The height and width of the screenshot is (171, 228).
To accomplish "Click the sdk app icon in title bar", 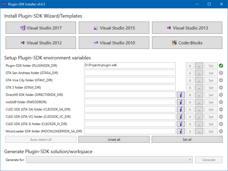I will pos(5,4).
